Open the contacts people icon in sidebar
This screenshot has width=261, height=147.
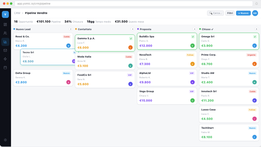[5, 33]
